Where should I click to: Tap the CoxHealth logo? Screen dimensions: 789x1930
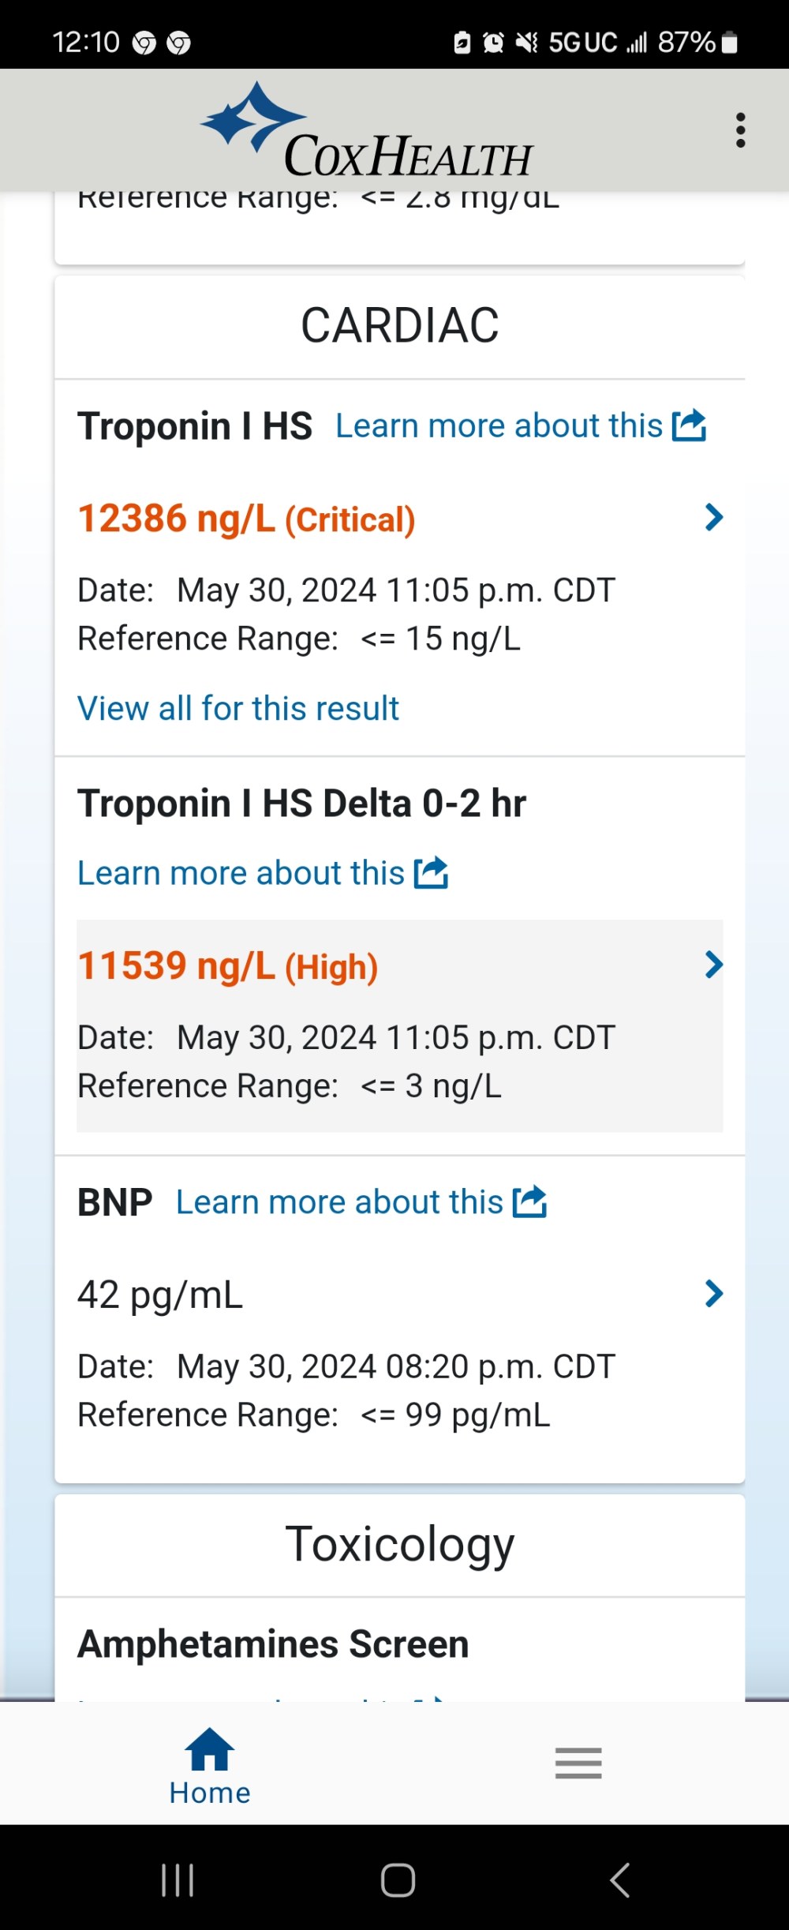coord(367,130)
